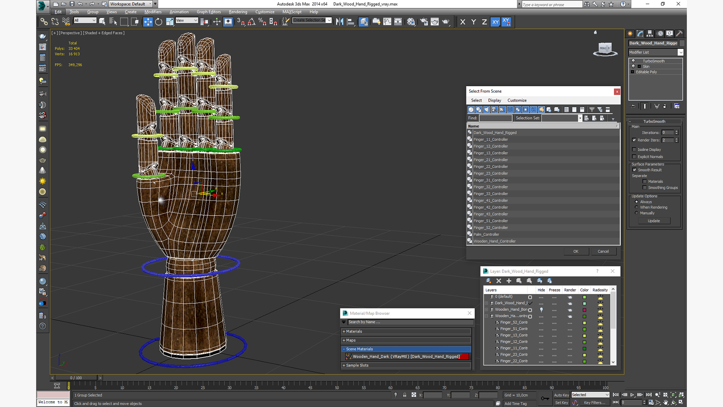
Task: Go to End frame button
Action: coord(649,395)
